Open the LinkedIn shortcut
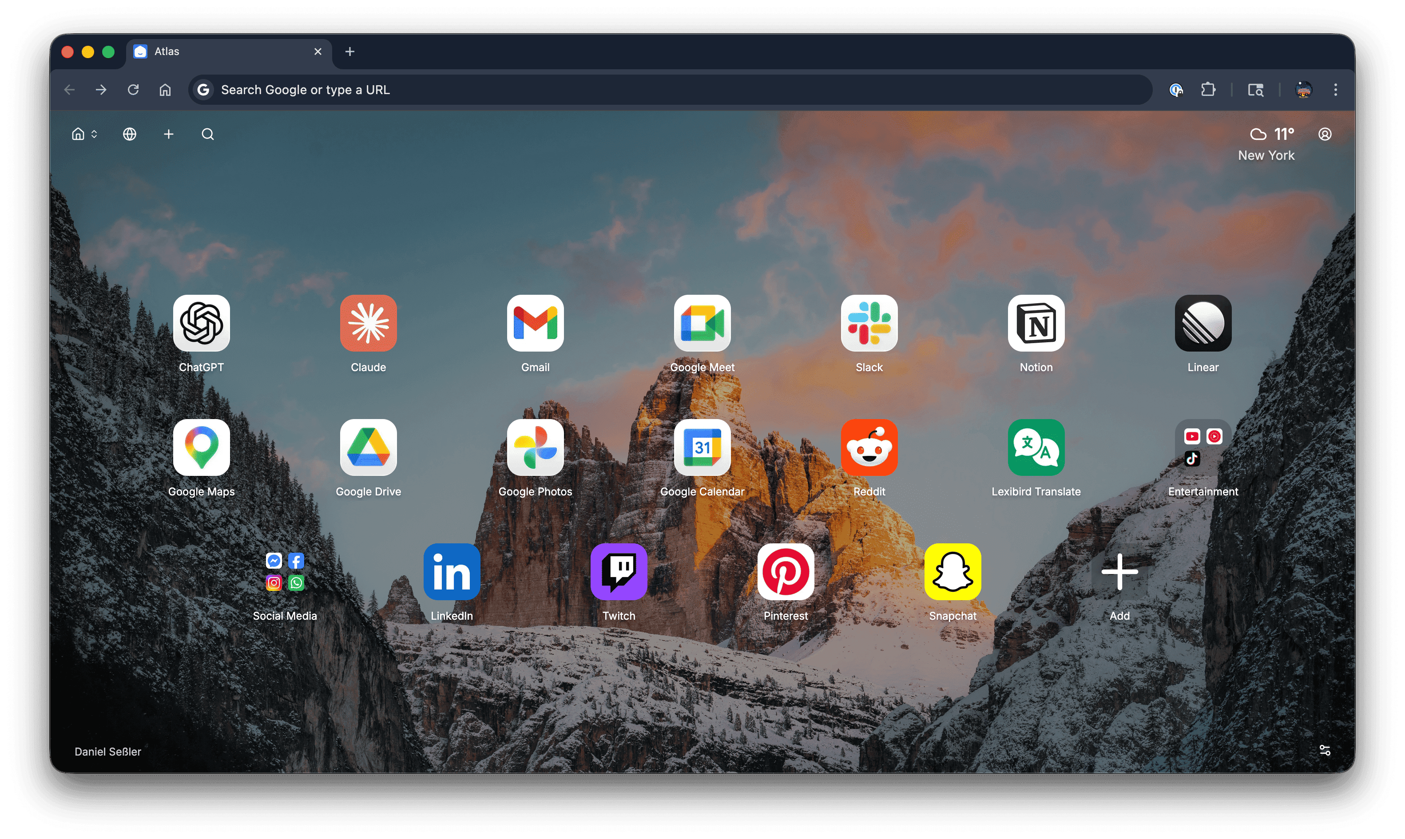This screenshot has height=839, width=1405. 452,572
